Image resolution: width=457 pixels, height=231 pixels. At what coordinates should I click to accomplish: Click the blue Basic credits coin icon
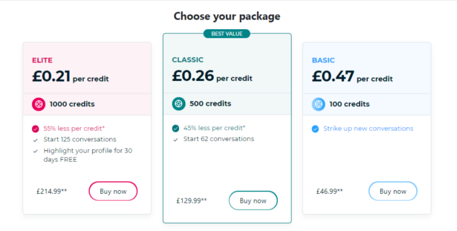[318, 104]
